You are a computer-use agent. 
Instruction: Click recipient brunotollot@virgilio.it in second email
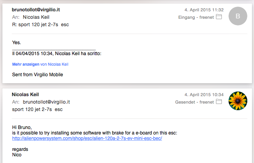[46, 102]
